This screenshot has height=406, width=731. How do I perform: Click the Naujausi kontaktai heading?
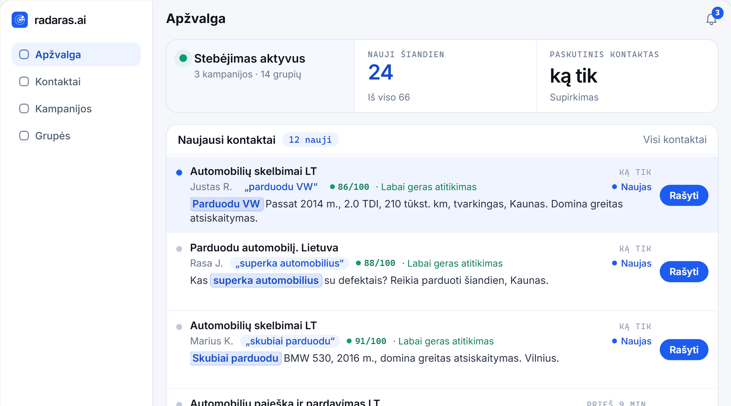tap(227, 140)
